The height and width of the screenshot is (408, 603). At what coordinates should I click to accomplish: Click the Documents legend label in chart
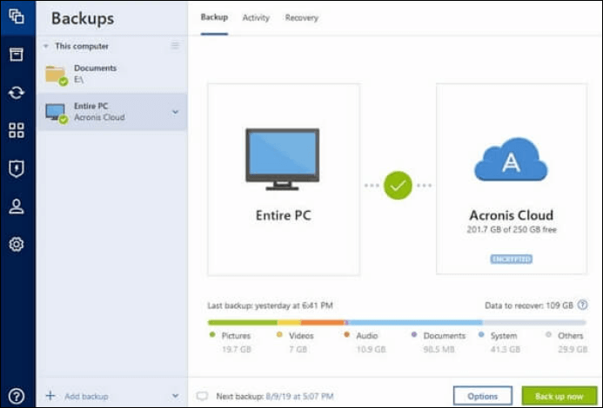point(444,336)
